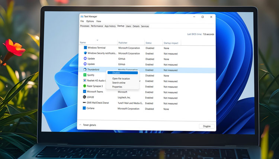
Task: Click 'None' startup impact for Windows Terminal
Action: (x=166, y=48)
